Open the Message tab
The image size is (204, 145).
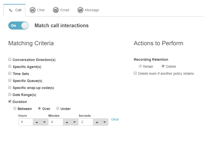click(x=88, y=10)
